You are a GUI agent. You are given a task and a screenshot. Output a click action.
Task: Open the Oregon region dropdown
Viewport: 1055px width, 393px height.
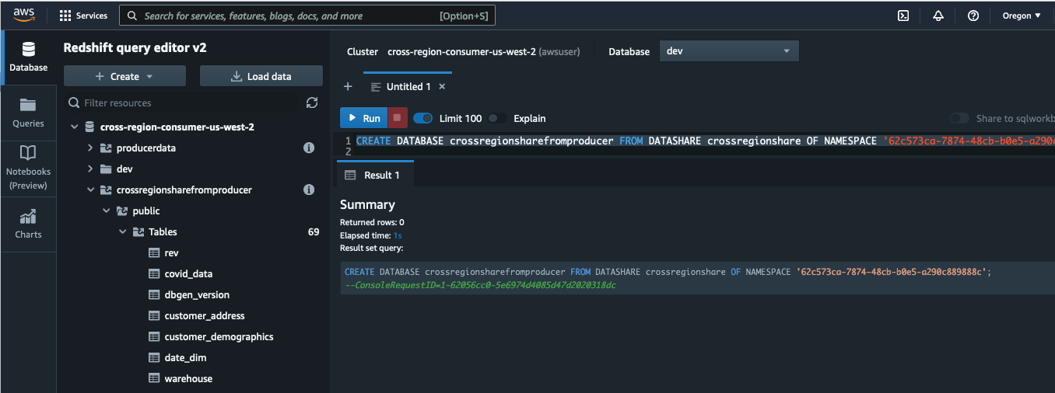(1022, 16)
